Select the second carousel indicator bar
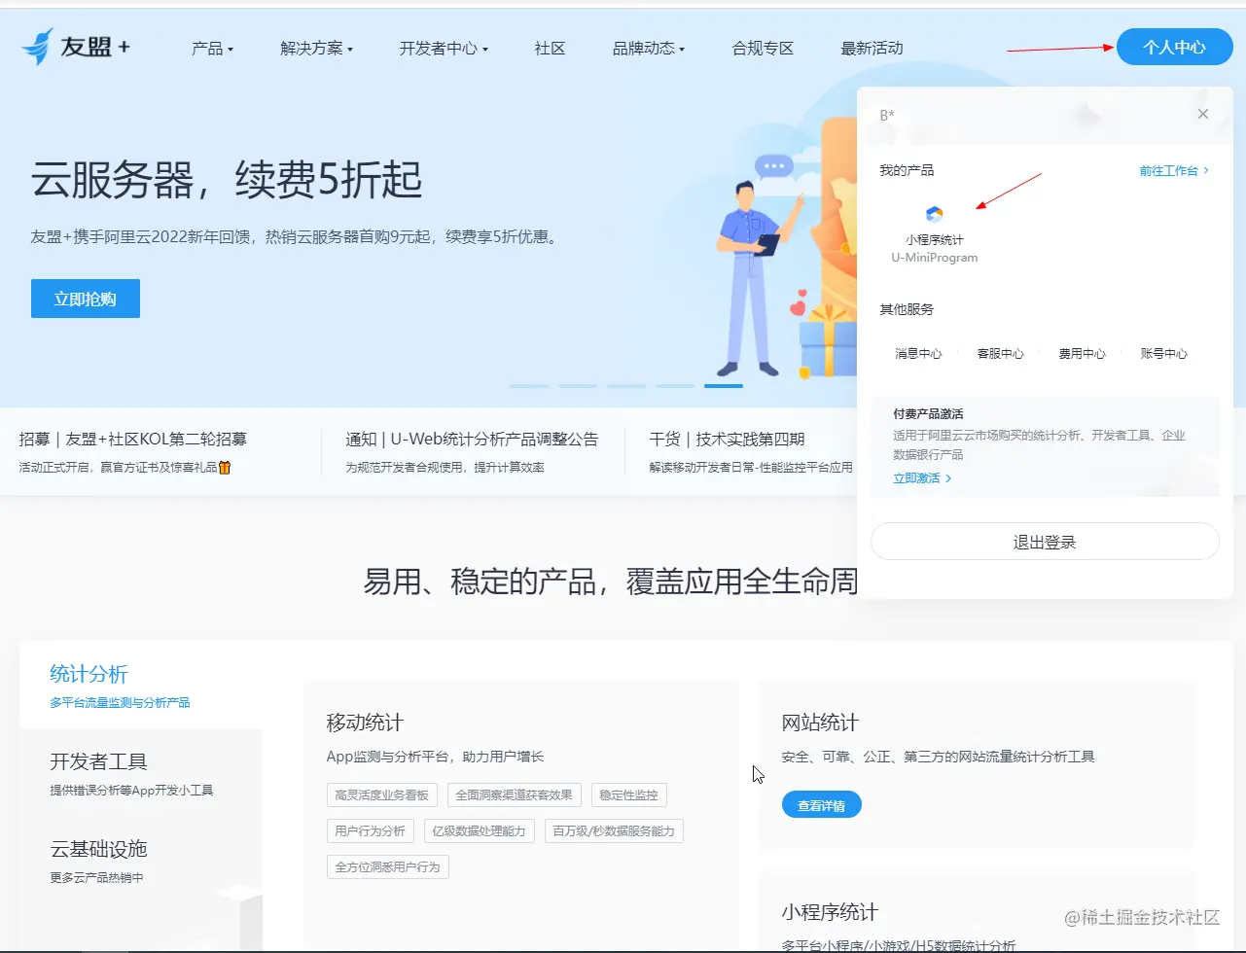 (578, 386)
